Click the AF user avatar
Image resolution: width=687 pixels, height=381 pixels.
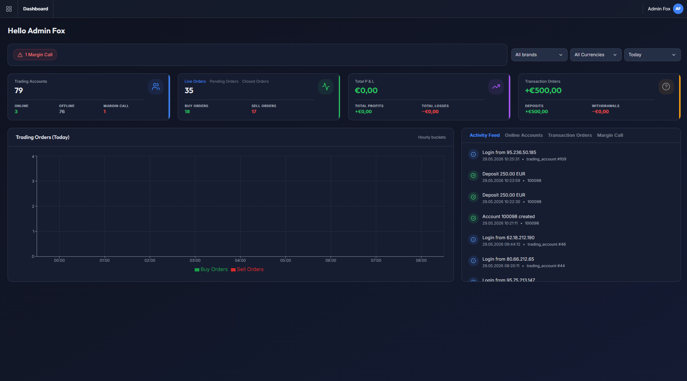coord(678,9)
